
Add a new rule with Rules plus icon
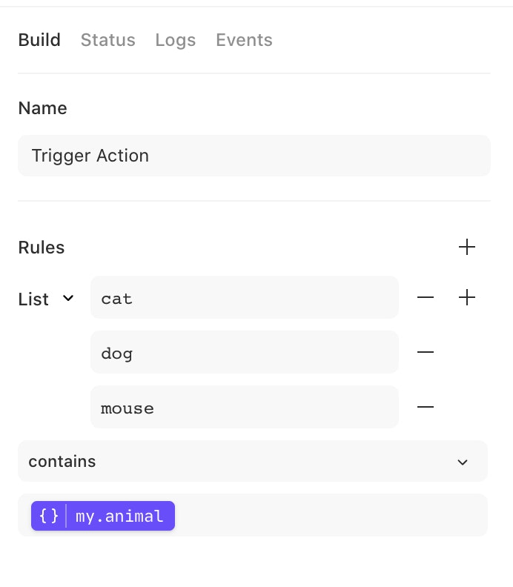tap(467, 248)
